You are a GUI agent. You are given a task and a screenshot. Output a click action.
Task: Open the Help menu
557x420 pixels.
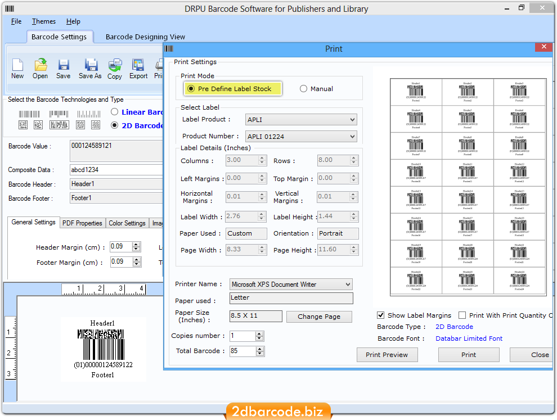tap(73, 21)
